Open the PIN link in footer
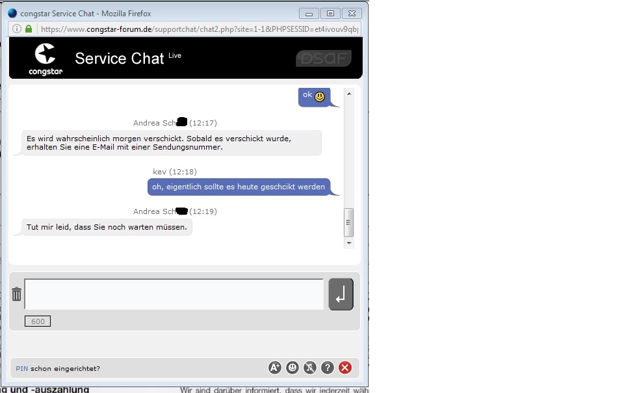This screenshot has height=393, width=624. [x=21, y=369]
